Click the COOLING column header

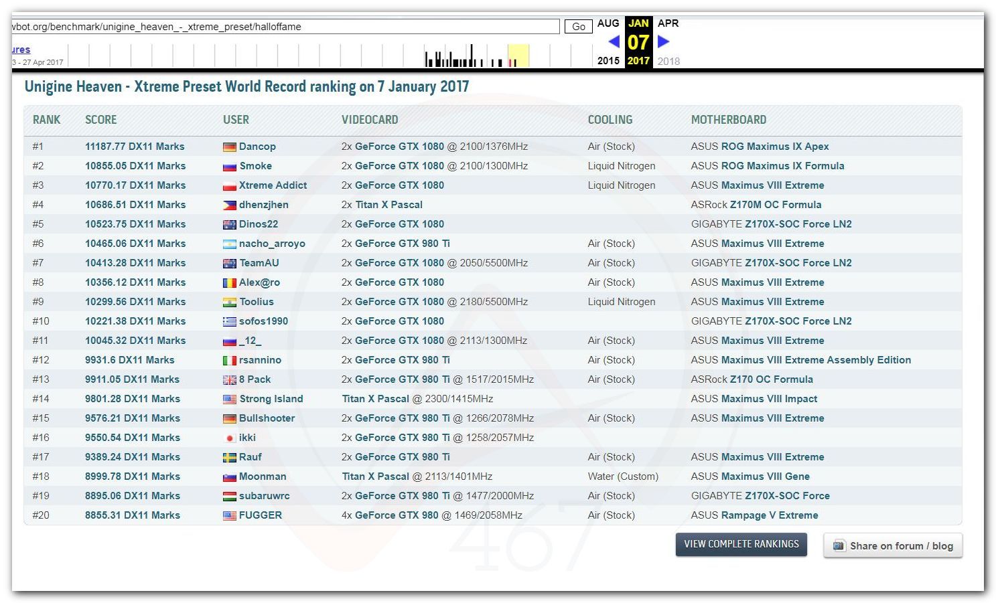[x=610, y=120]
